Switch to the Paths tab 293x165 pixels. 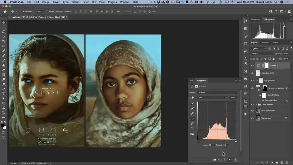pyautogui.click(x=275, y=43)
